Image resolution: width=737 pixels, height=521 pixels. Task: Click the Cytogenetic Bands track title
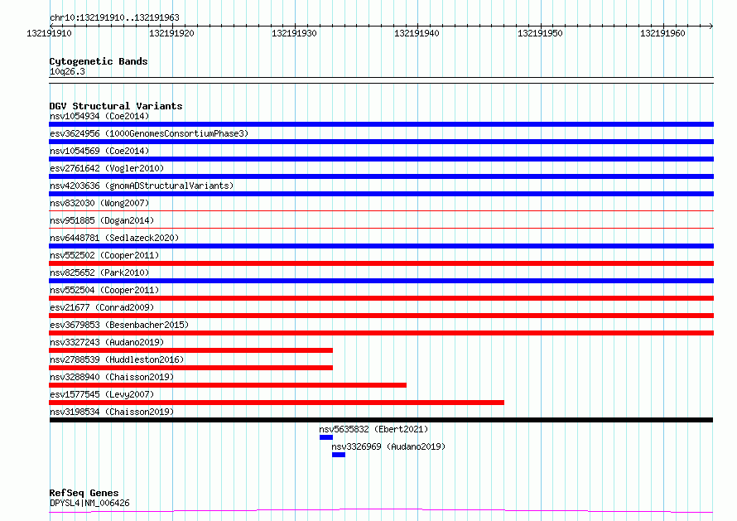[99, 61]
